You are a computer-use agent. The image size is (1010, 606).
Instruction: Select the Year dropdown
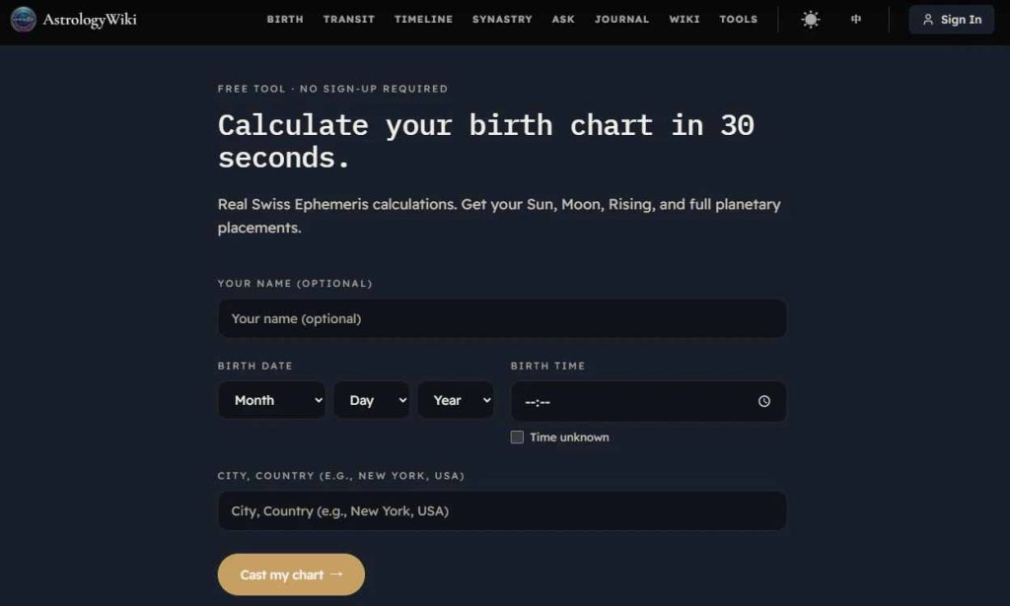coord(456,400)
